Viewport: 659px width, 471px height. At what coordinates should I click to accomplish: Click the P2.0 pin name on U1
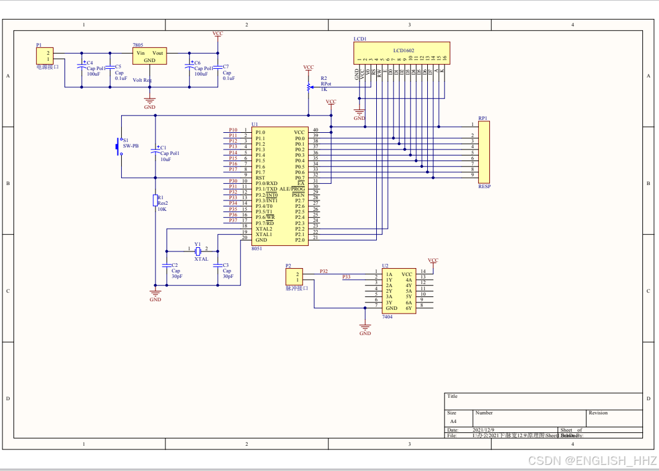pos(299,240)
